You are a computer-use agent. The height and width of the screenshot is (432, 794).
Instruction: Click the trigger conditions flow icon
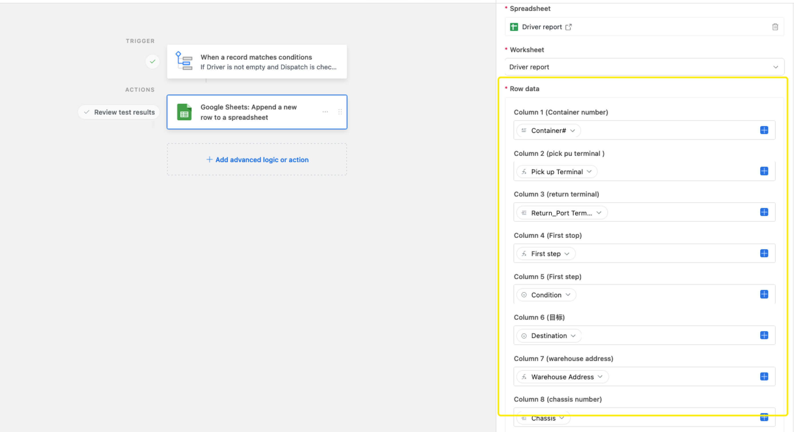(x=184, y=61)
